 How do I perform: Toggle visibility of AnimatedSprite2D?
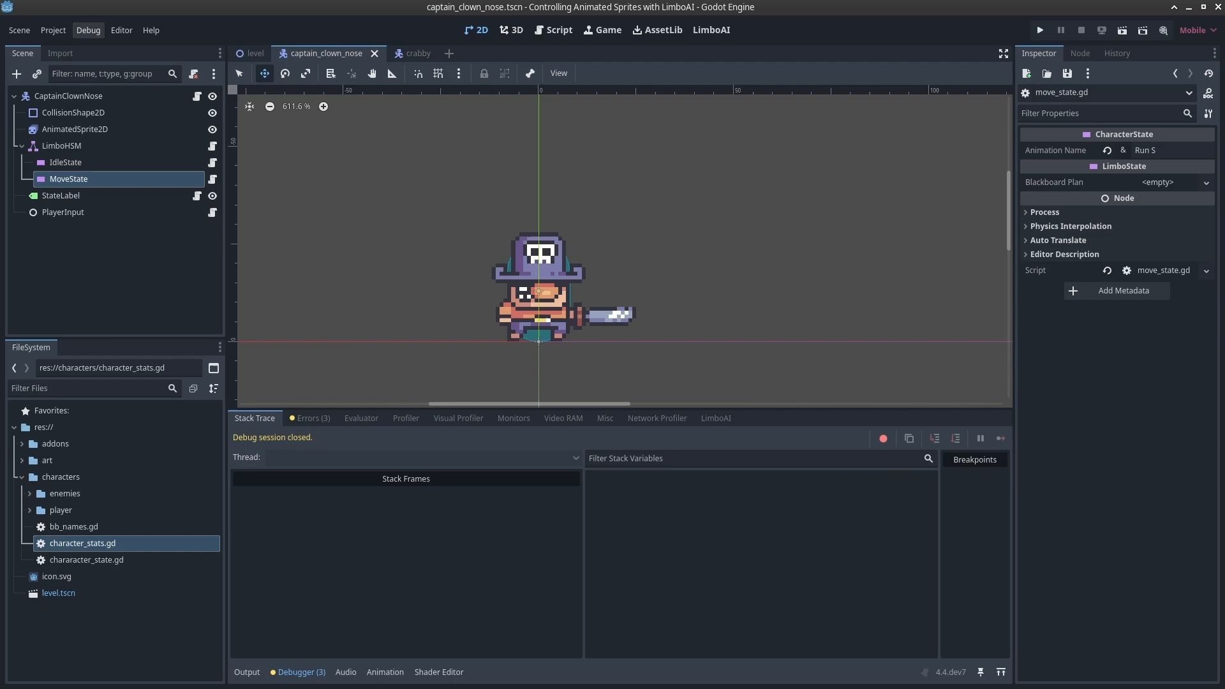pyautogui.click(x=212, y=130)
